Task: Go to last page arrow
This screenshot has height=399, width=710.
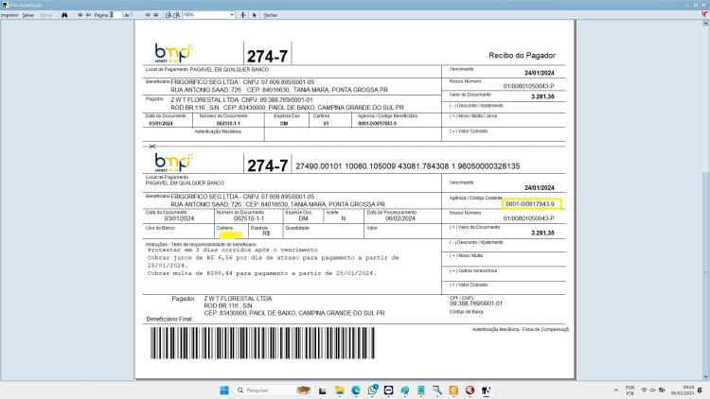Action: coord(156,15)
